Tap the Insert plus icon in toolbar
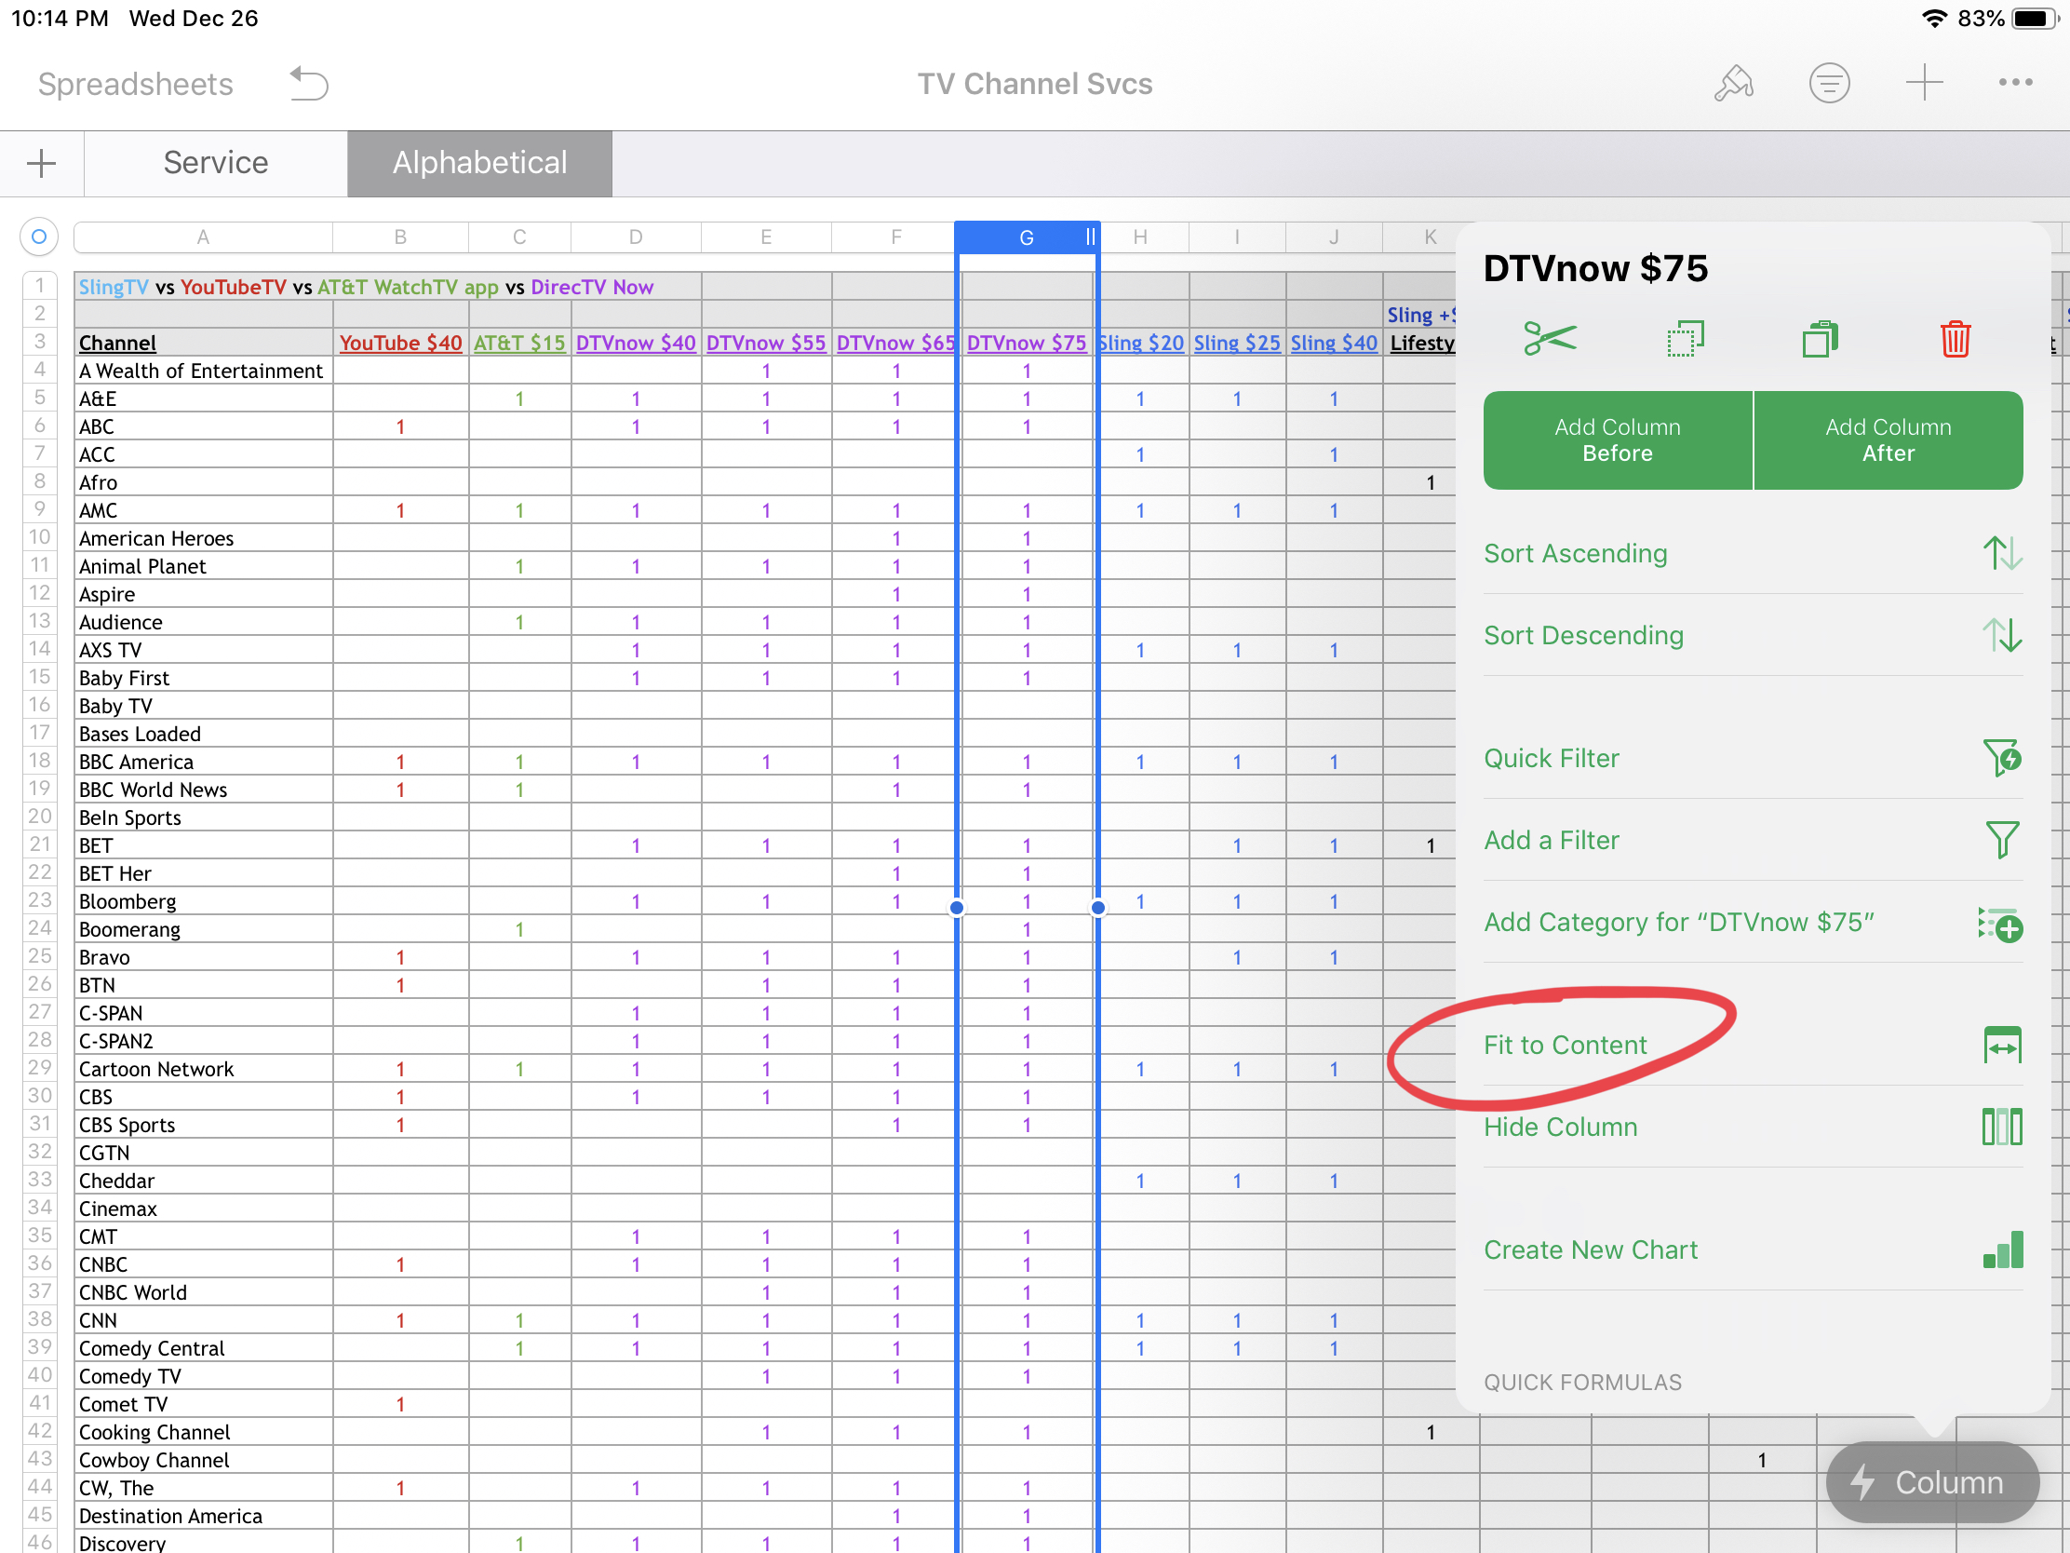2070x1553 pixels. coord(1924,83)
